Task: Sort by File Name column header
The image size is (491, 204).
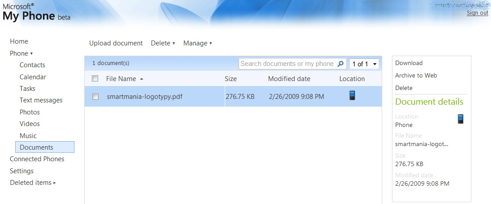Action: [x=124, y=79]
